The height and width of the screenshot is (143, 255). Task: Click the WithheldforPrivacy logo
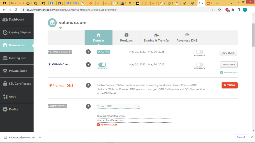tap(59, 64)
